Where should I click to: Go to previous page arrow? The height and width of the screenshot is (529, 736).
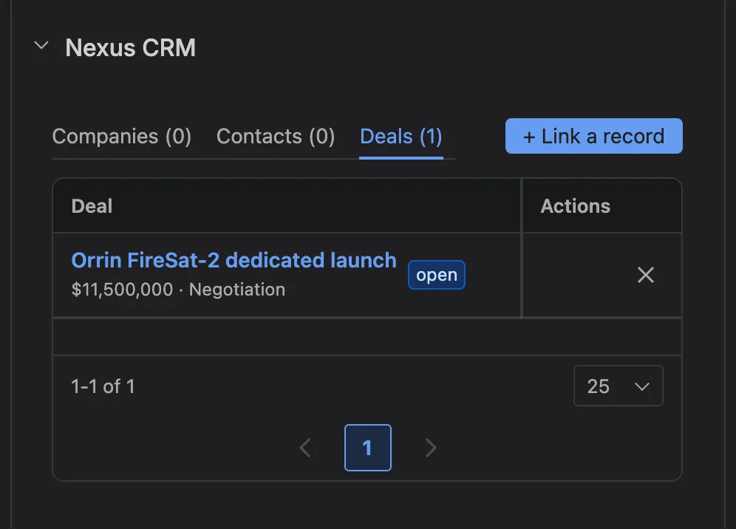pyautogui.click(x=305, y=448)
